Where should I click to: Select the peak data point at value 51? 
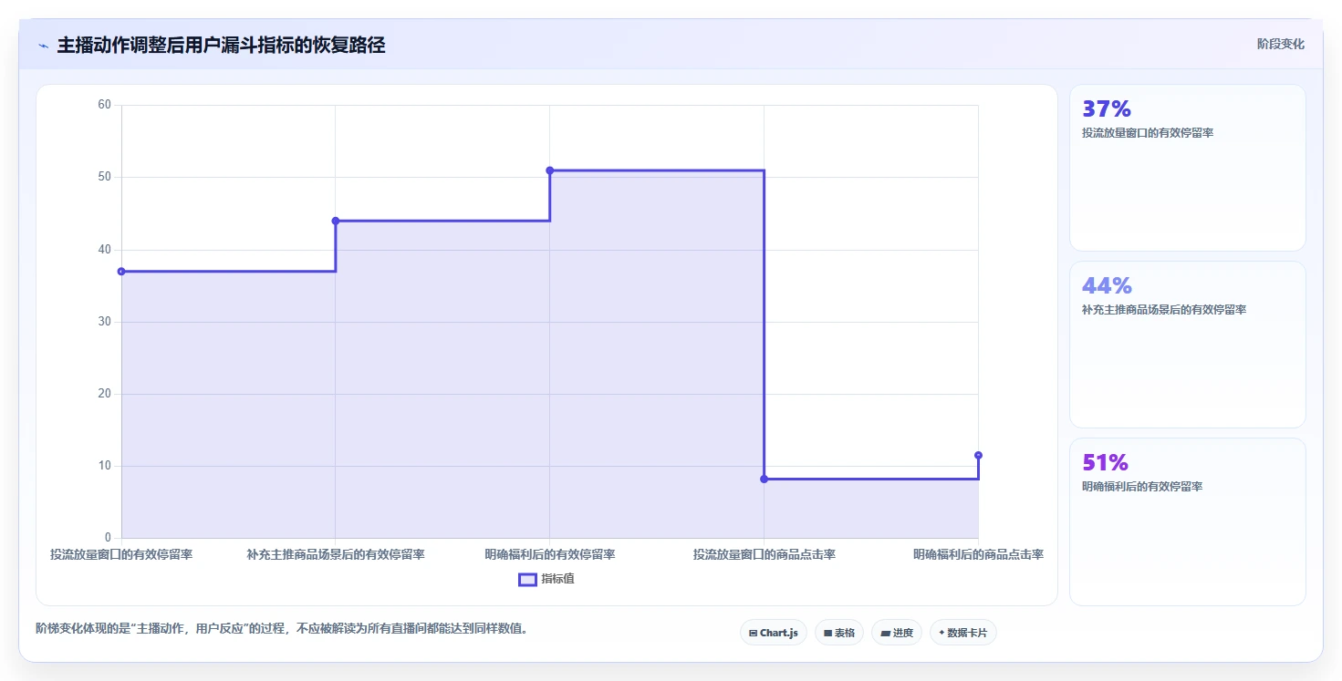tap(549, 170)
